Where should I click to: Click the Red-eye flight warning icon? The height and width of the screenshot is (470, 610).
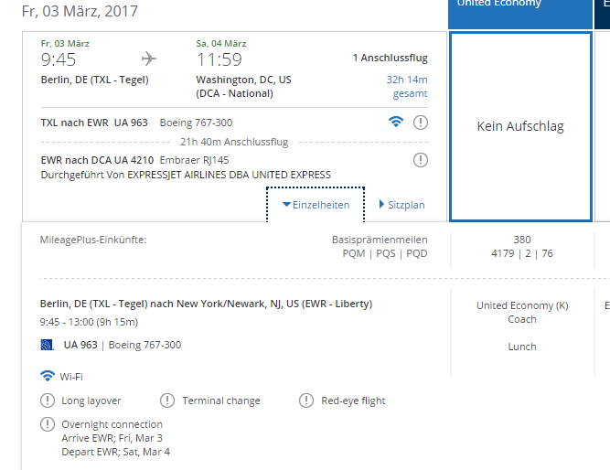(x=306, y=401)
